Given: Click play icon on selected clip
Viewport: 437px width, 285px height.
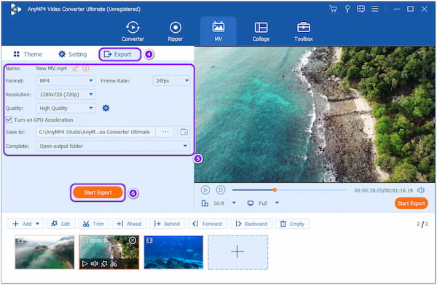Looking at the screenshot, I should pyautogui.click(x=84, y=264).
